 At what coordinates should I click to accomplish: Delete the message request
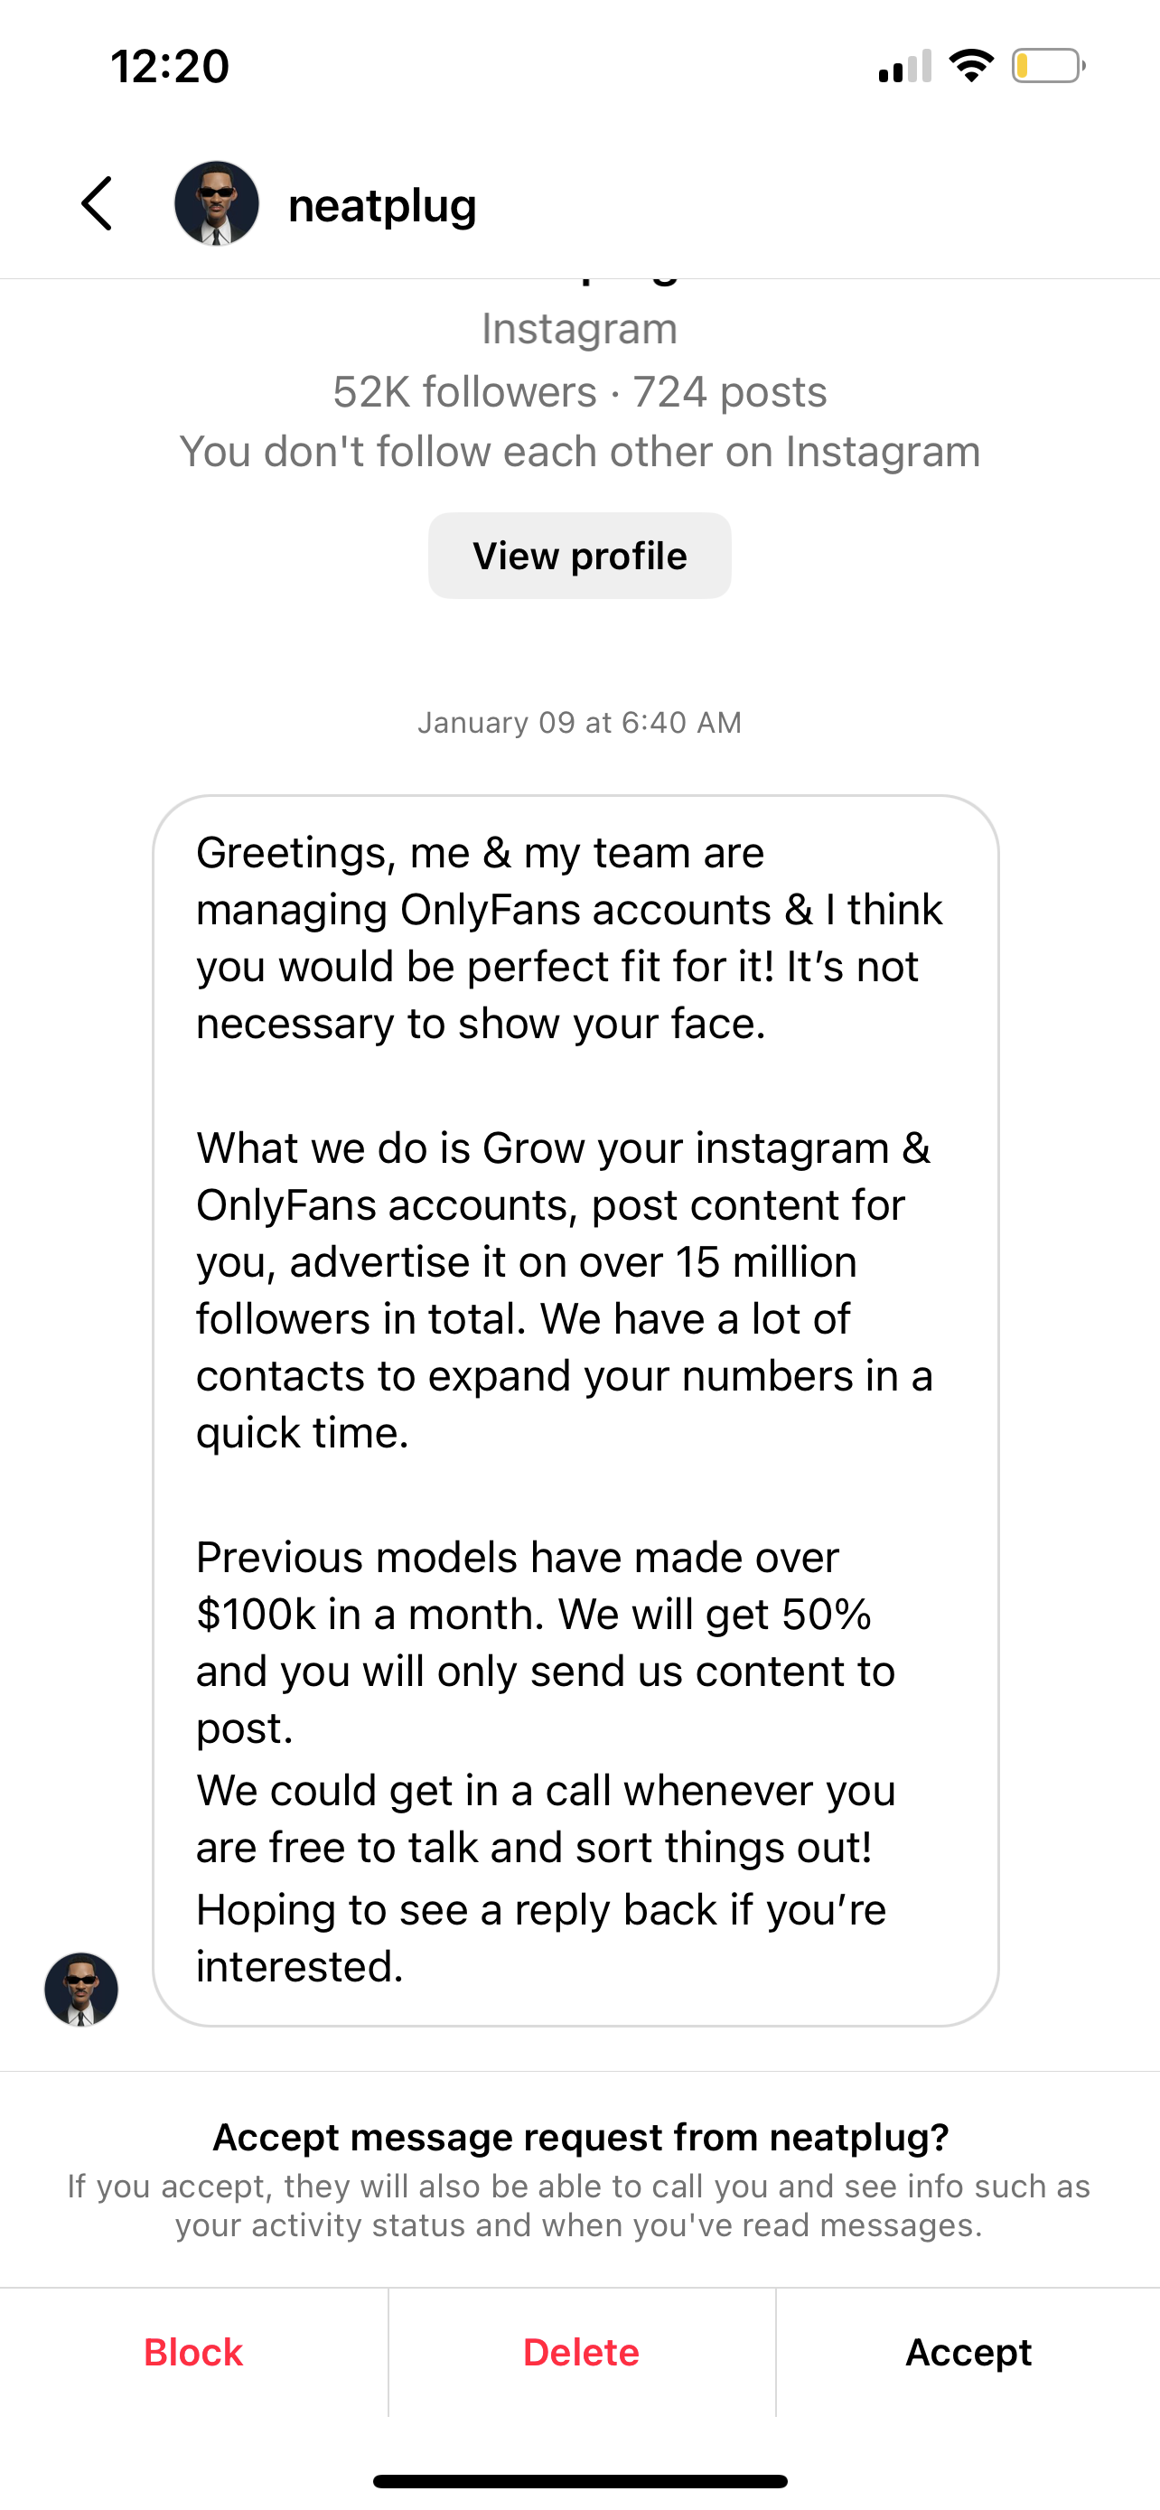582,2352
